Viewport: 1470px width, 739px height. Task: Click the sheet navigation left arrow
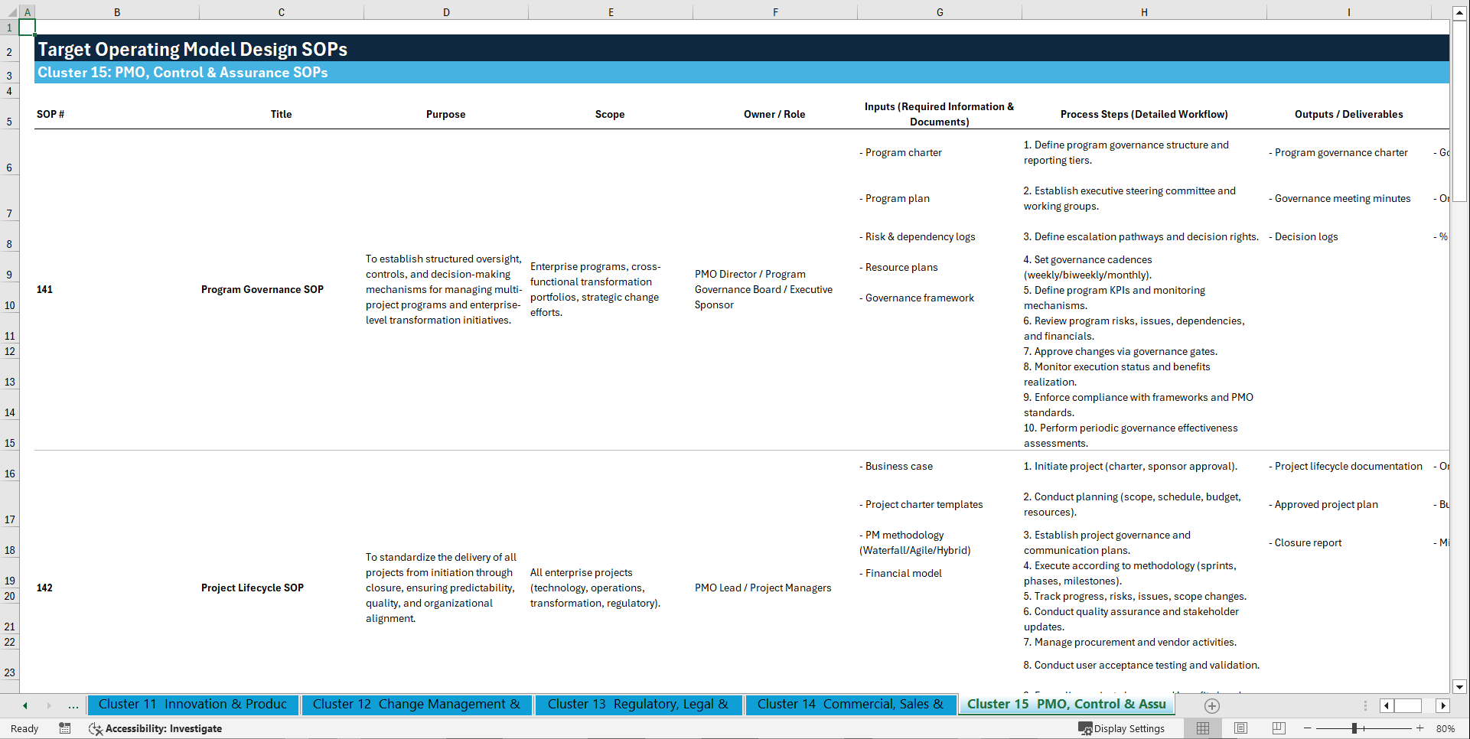[24, 705]
